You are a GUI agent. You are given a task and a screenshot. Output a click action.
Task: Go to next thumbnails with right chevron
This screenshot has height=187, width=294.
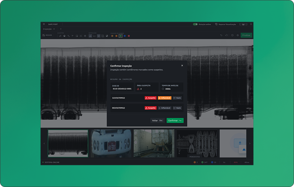click(x=250, y=144)
